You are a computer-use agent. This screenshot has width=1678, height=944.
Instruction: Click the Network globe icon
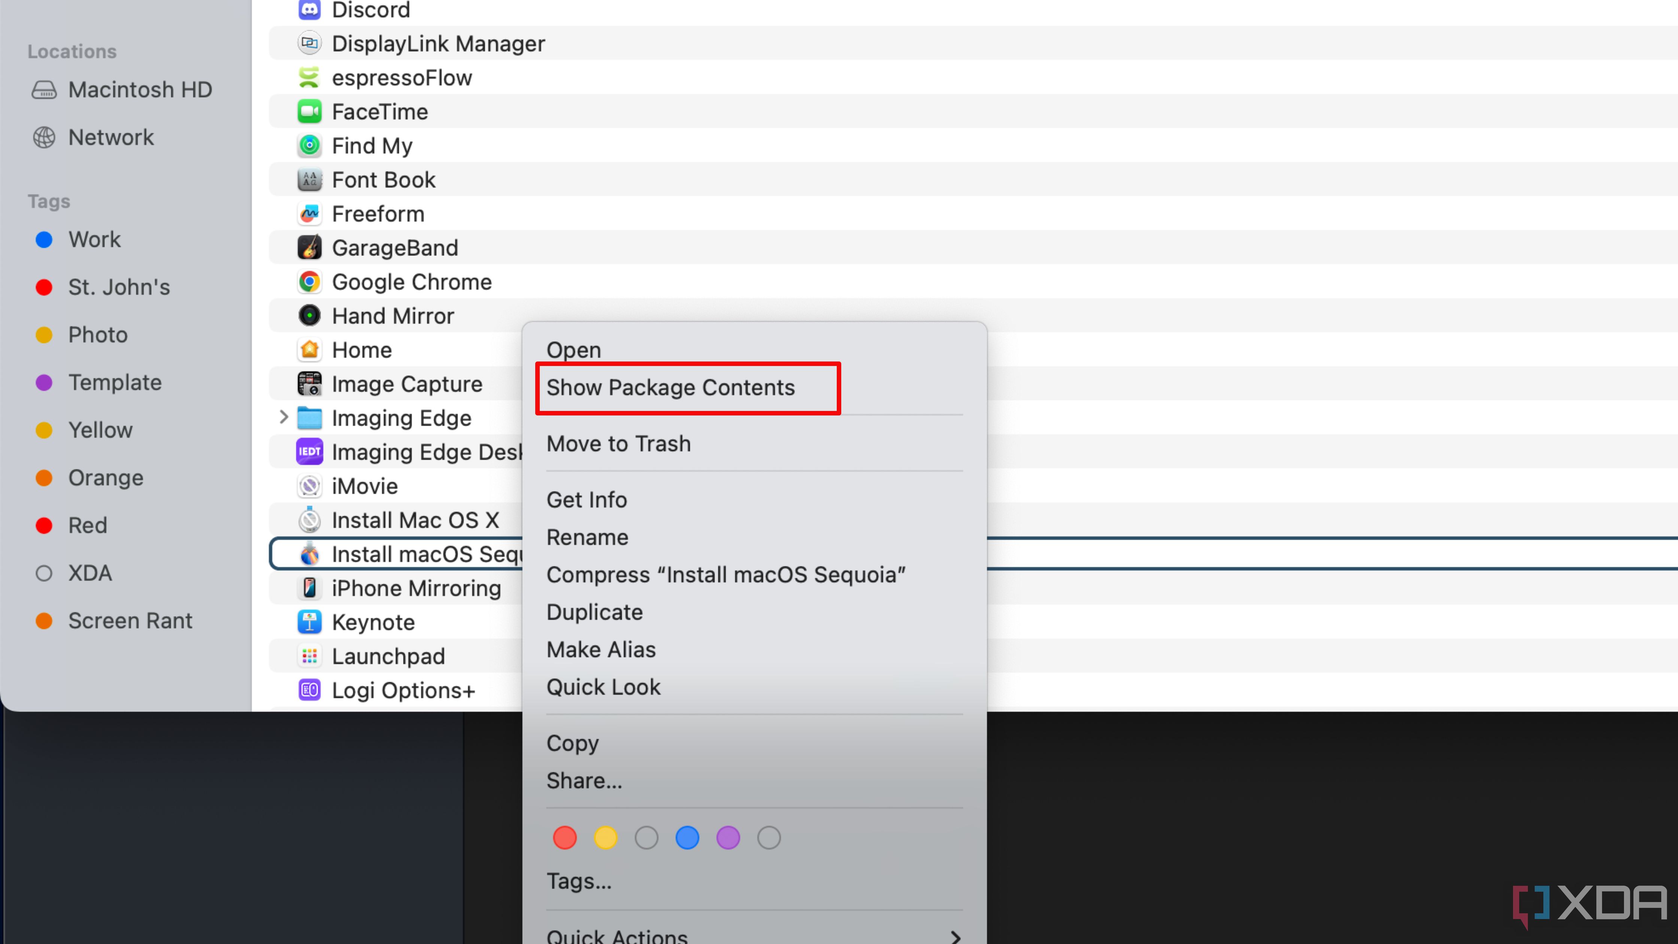point(44,137)
